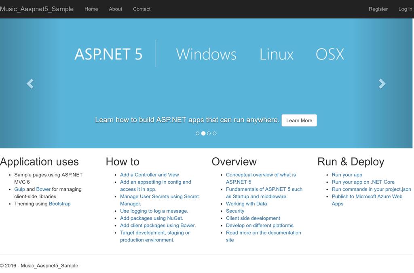414x273 pixels.
Task: Open the Contact nav item
Action: (x=142, y=9)
